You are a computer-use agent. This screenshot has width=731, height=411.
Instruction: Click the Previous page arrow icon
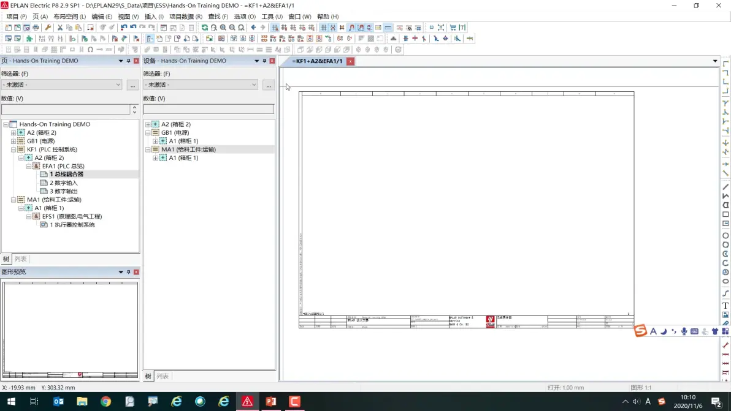(x=186, y=39)
